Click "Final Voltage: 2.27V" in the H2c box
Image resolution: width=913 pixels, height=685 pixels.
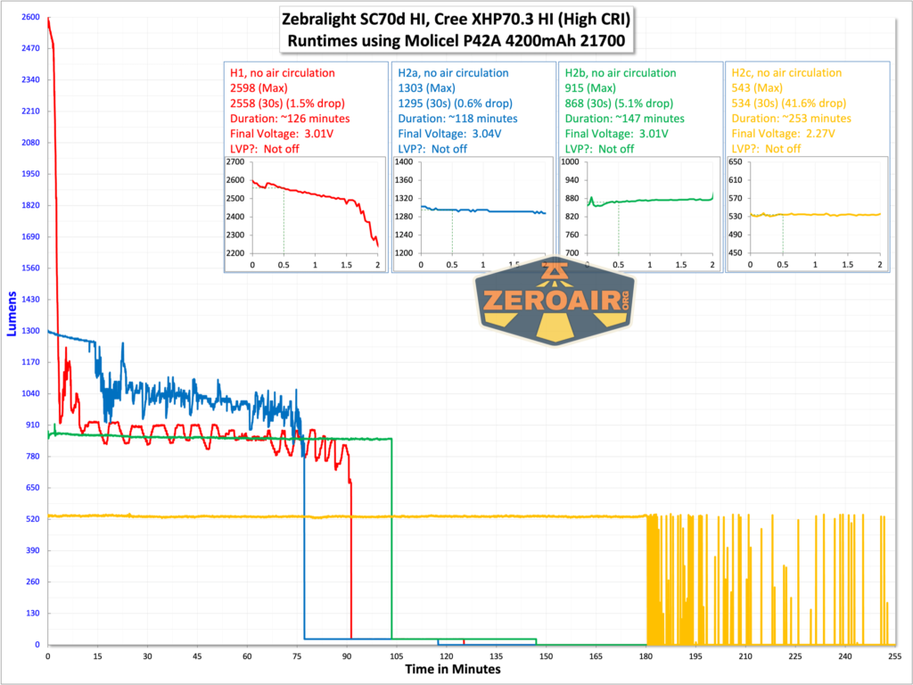(x=783, y=134)
